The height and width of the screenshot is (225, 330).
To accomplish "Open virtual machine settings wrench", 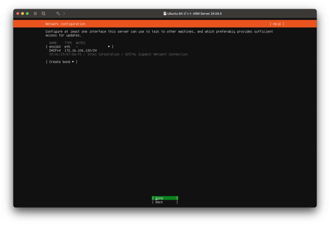I will (58, 14).
